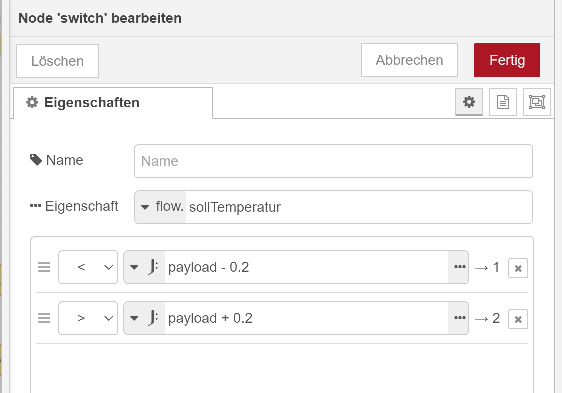Open value type selector for second rule
The height and width of the screenshot is (393, 562).
point(144,318)
